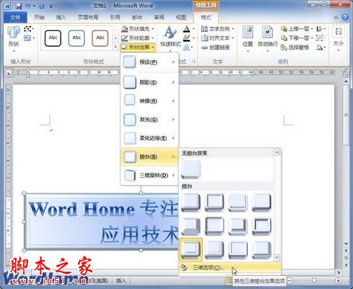Viewport: 353px width, 289px height.
Task: Click the 上移一层 bring forward icon
Action: point(284,29)
